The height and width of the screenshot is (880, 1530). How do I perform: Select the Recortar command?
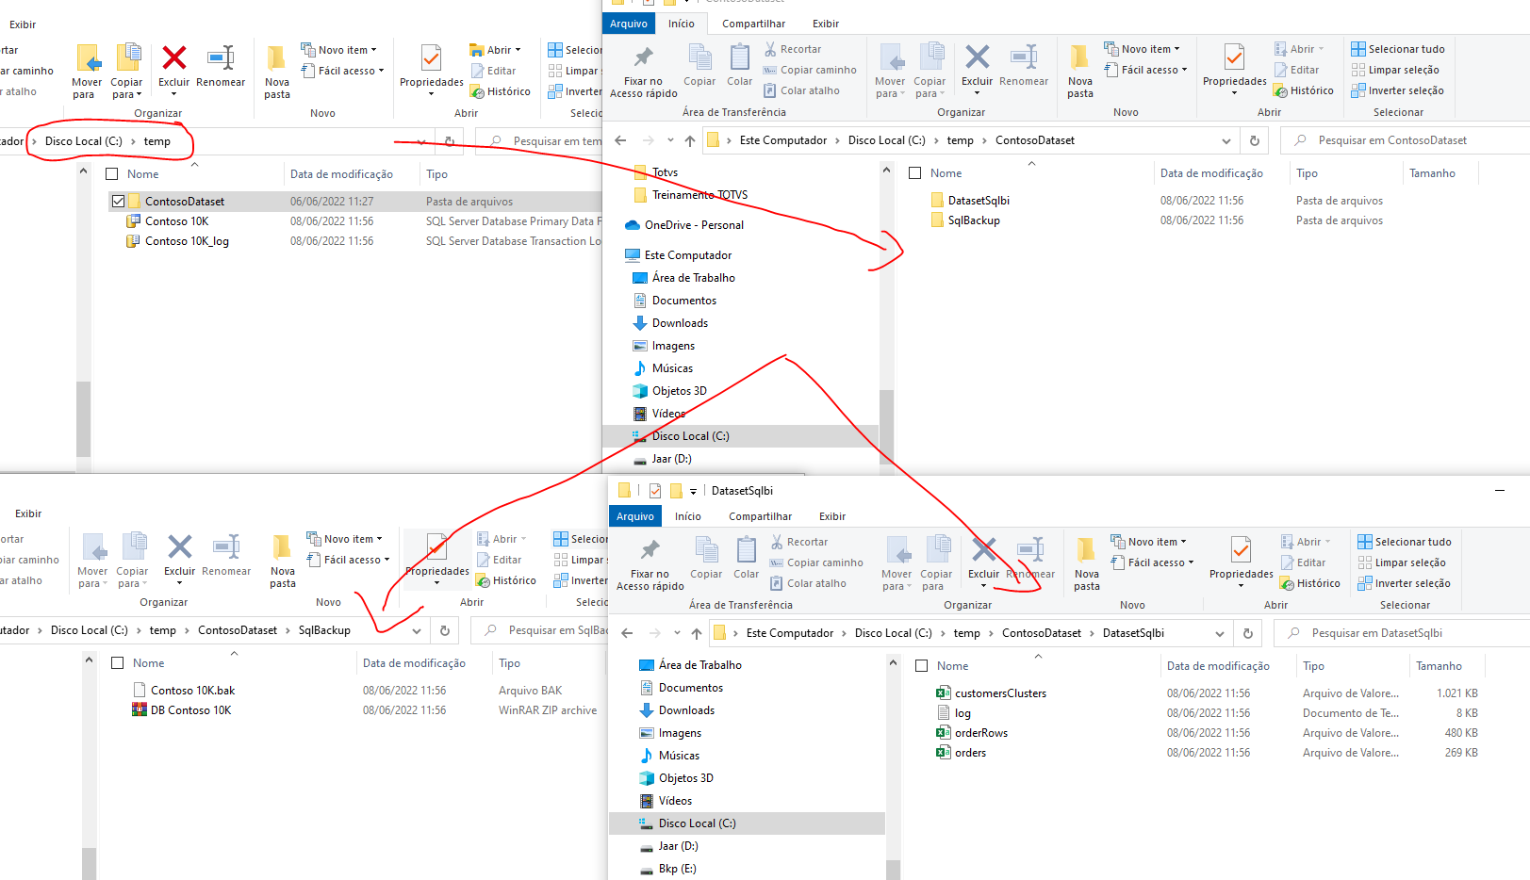795,48
